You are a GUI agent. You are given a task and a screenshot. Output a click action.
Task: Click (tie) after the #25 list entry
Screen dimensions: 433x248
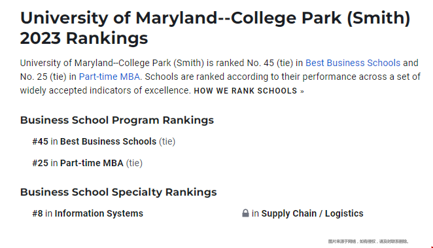pyautogui.click(x=134, y=163)
